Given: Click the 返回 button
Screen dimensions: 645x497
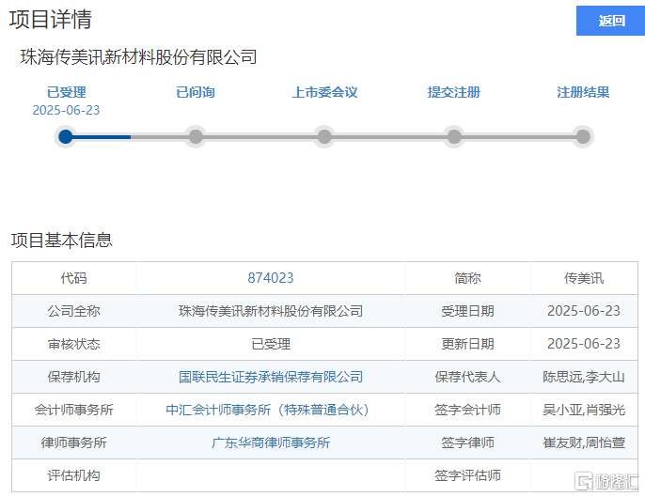Looking at the screenshot, I should (x=610, y=21).
